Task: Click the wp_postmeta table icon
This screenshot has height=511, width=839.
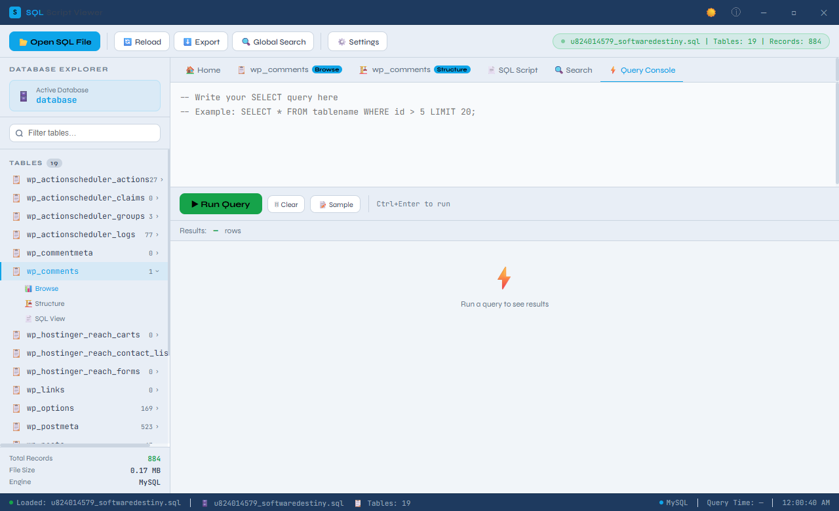Action: tap(16, 426)
